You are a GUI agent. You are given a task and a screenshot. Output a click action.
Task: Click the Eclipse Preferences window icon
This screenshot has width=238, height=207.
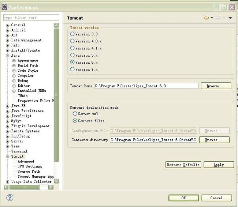point(4,7)
